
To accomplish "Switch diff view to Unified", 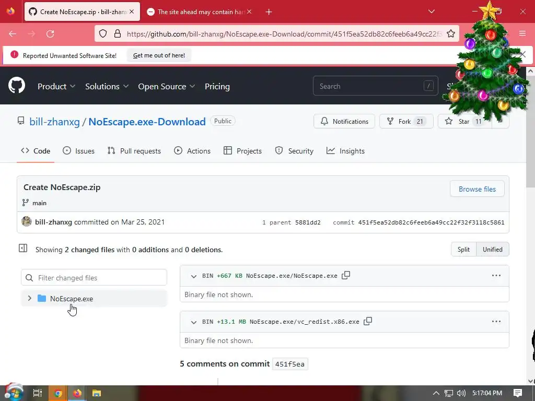I will [492, 249].
